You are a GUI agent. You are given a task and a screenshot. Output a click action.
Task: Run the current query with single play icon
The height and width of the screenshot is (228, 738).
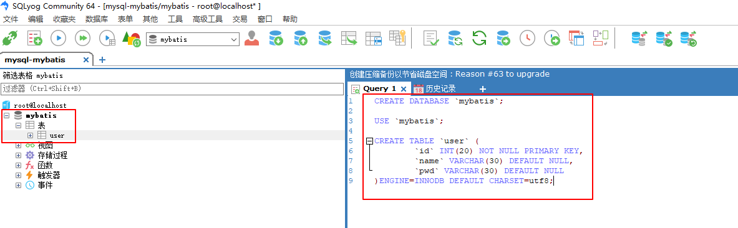click(59, 39)
